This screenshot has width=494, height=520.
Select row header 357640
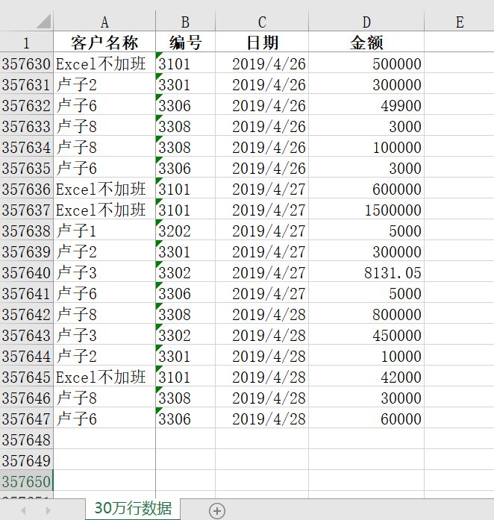[26, 272]
